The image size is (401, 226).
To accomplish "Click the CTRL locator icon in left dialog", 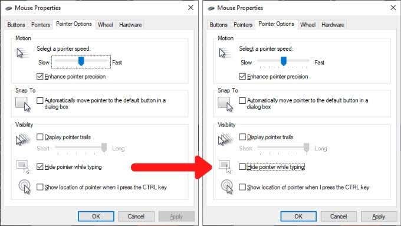I will pos(25,187).
